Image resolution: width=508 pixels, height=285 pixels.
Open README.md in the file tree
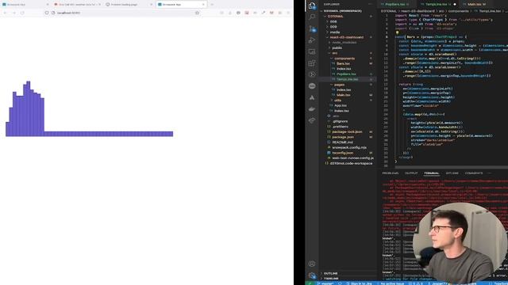click(347, 142)
